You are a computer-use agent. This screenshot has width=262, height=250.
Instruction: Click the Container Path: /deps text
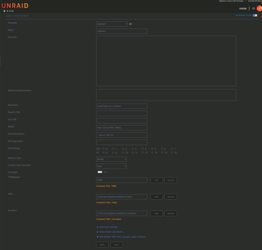pyautogui.click(x=106, y=202)
